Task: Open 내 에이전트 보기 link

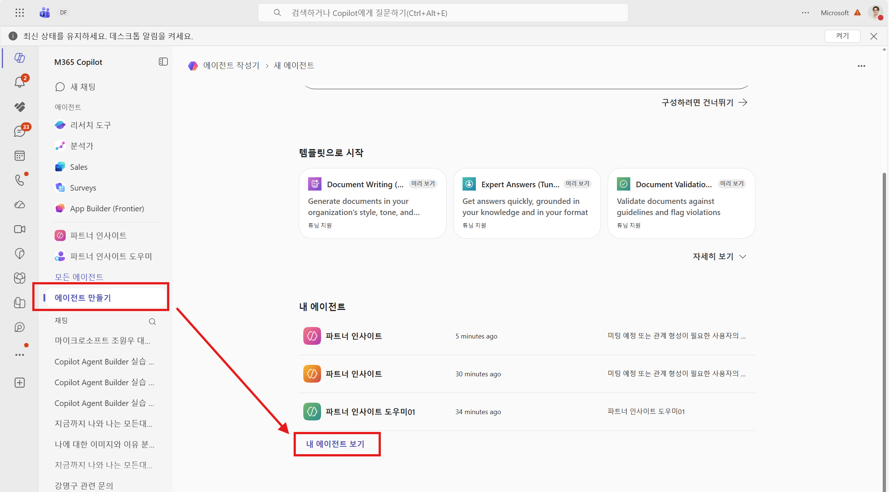Action: (x=335, y=444)
